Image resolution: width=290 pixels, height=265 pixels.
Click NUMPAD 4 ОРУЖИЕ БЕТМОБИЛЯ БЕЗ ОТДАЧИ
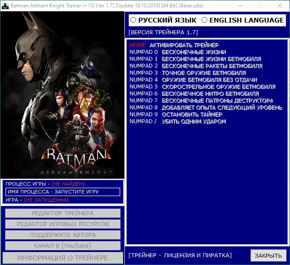coord(193,80)
